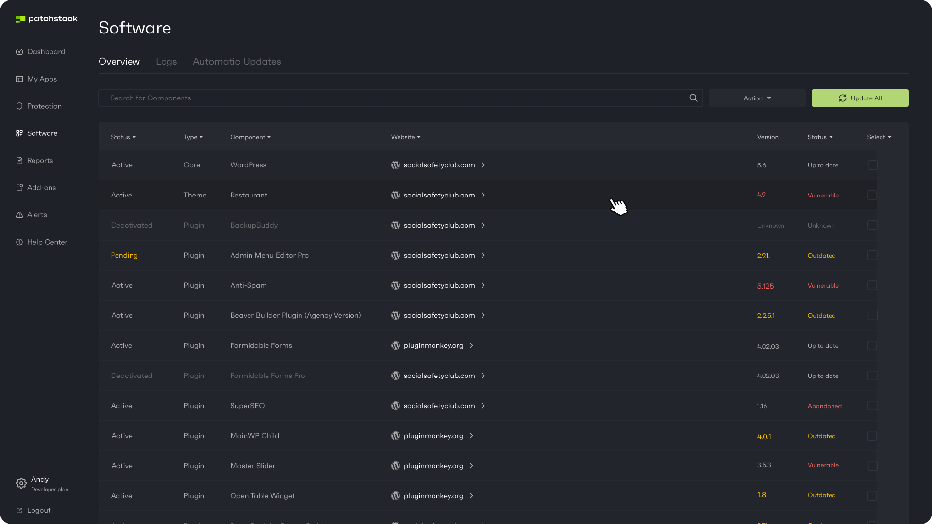The image size is (932, 524).
Task: Click WordPress logo in BackupBuddy row
Action: click(x=396, y=225)
